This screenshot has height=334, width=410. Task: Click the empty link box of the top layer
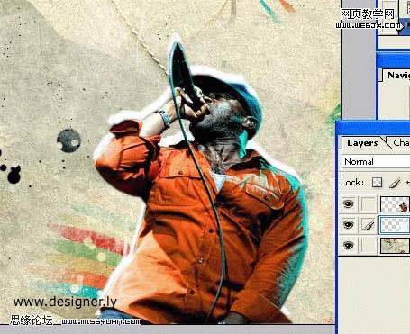click(x=369, y=204)
